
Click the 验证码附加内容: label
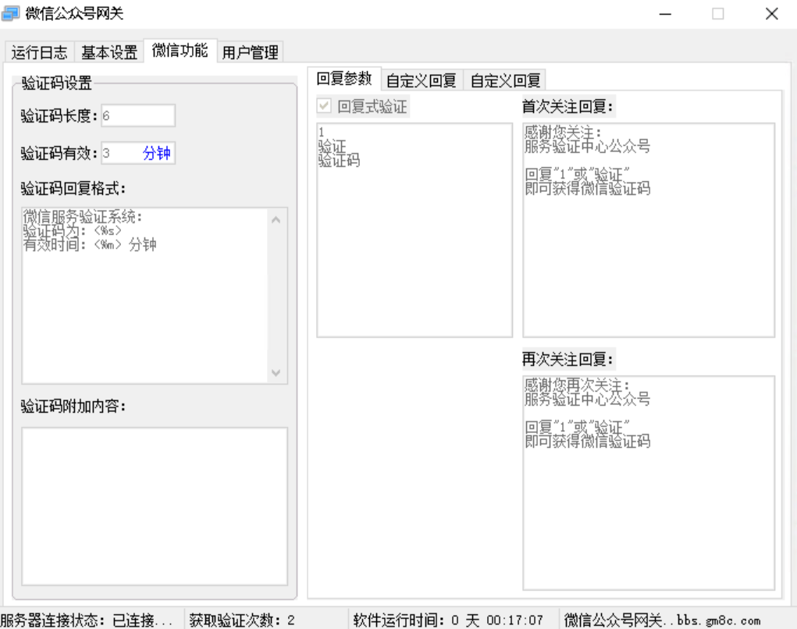pos(73,406)
